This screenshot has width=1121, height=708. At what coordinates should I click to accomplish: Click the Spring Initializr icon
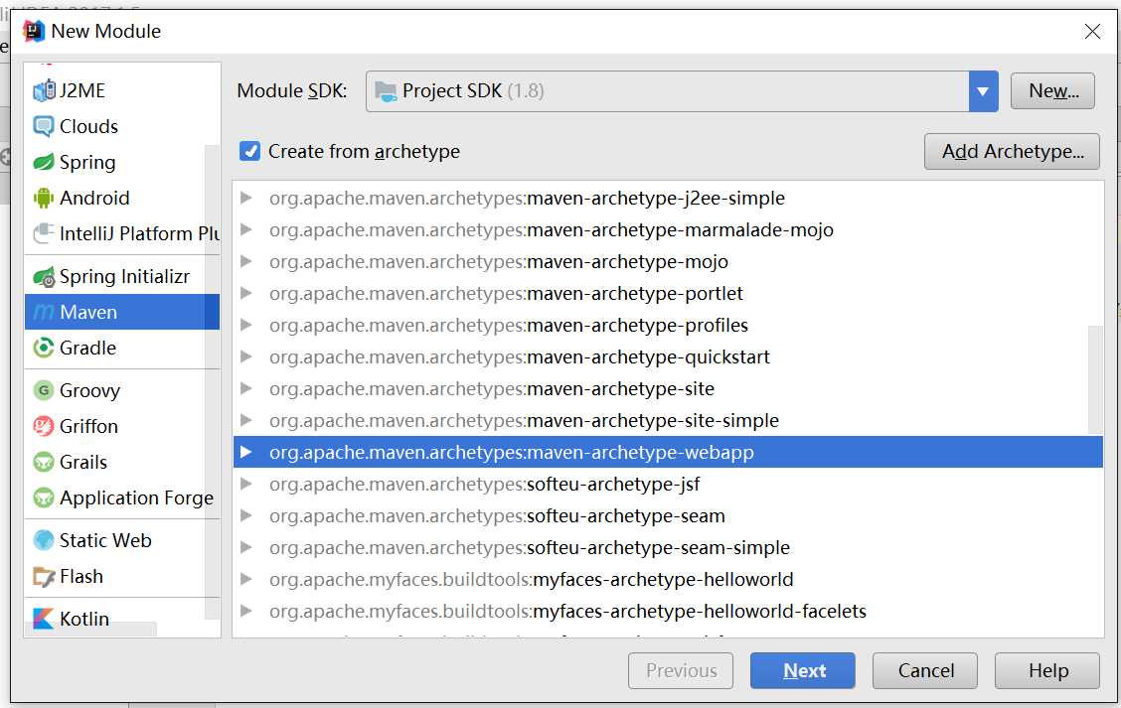[44, 276]
